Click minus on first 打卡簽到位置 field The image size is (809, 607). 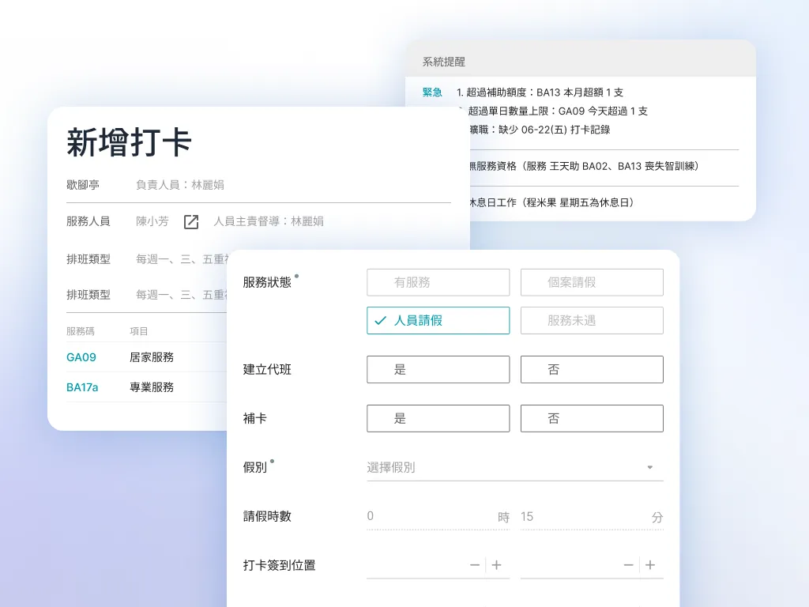point(475,565)
